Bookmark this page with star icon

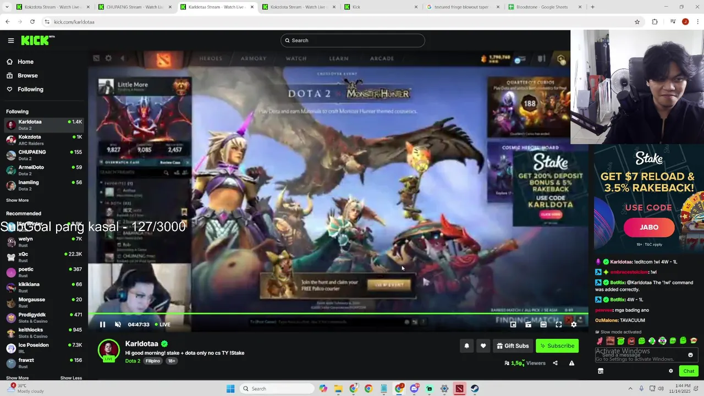click(x=637, y=22)
